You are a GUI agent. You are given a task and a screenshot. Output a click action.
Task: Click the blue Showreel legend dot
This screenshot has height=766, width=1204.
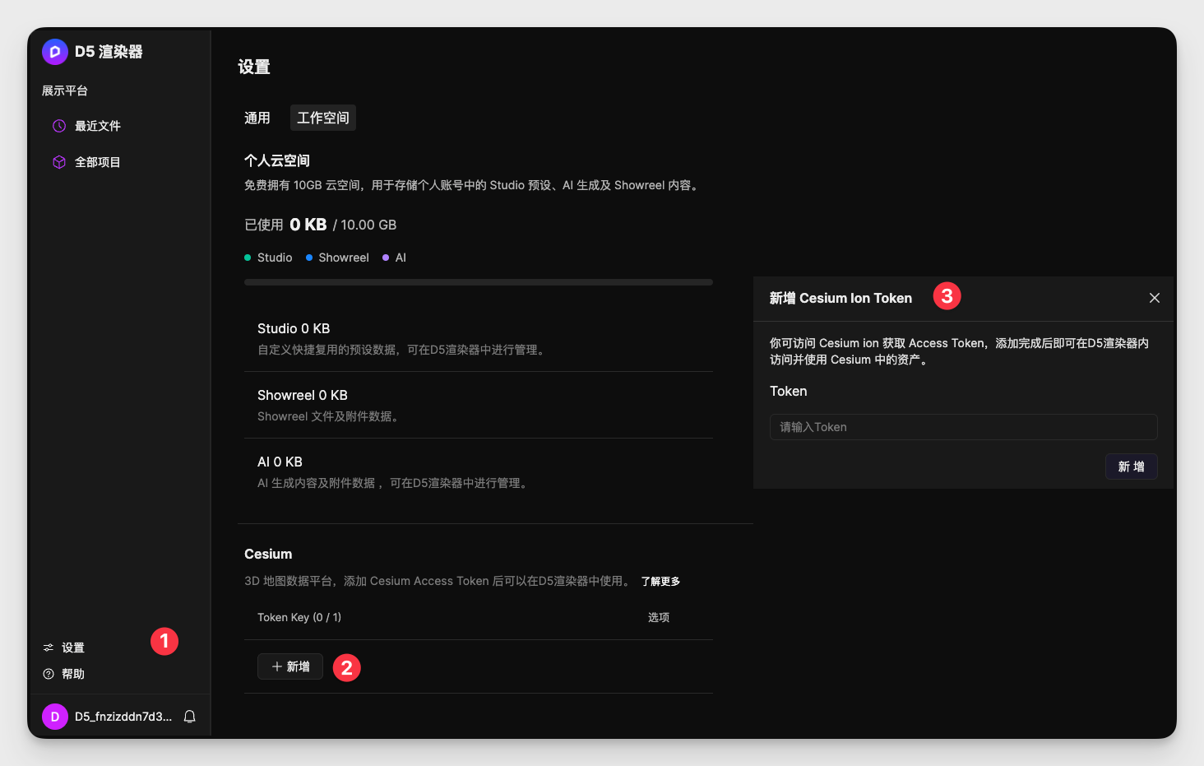(x=309, y=258)
